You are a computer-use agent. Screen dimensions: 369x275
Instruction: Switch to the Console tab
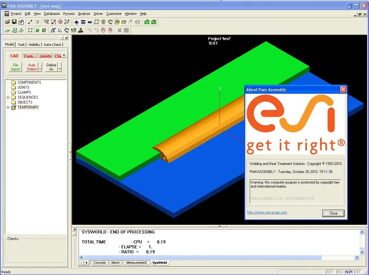(x=100, y=263)
